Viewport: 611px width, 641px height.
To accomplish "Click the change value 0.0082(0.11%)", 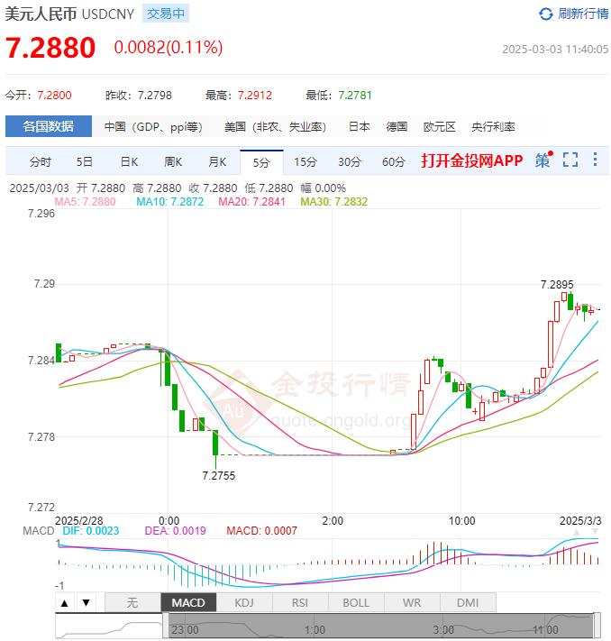I will pos(168,48).
